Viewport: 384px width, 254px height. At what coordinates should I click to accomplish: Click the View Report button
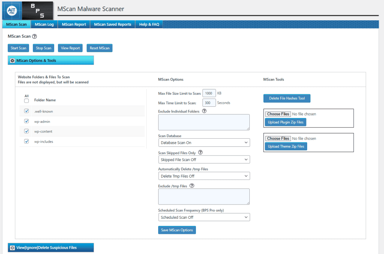(70, 48)
